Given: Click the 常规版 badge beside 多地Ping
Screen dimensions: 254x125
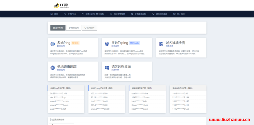Looking at the screenshot, I should [x=76, y=43].
